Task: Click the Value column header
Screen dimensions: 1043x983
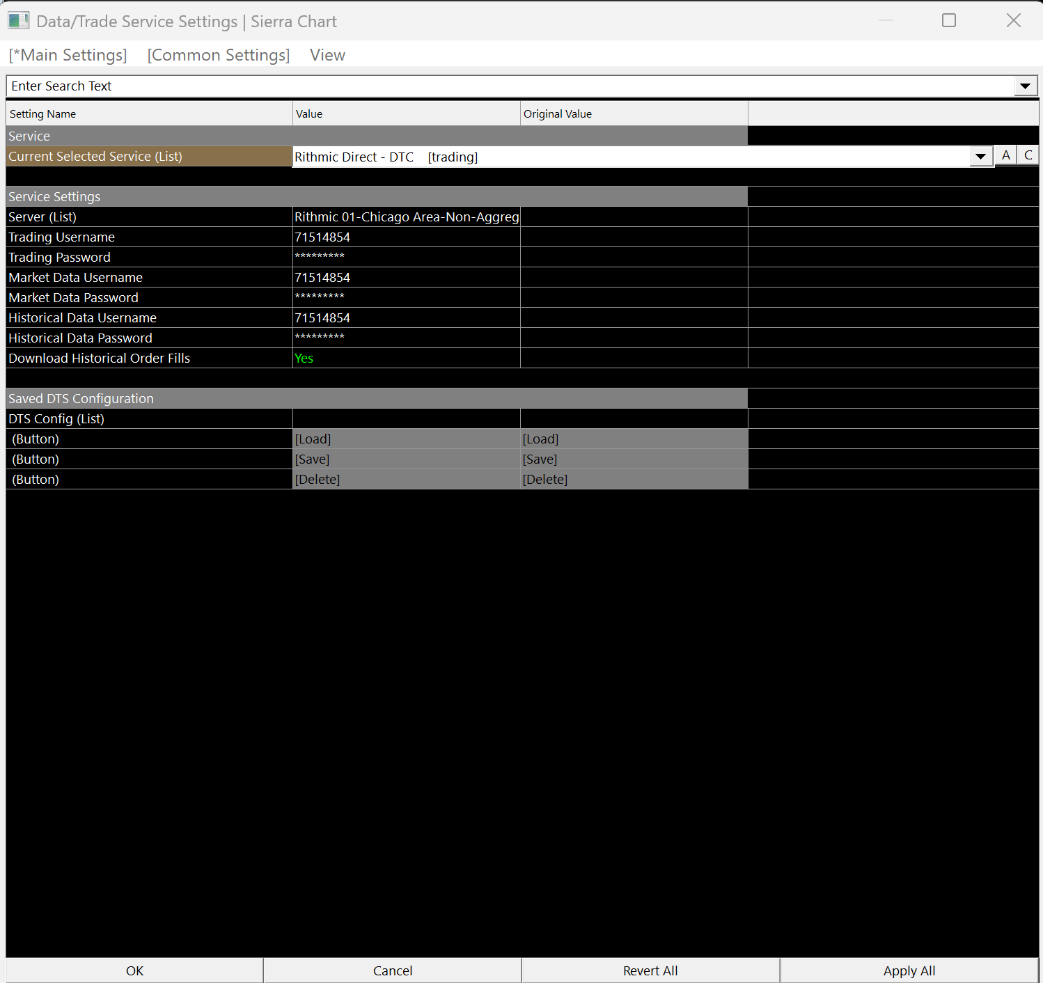Action: [407, 114]
